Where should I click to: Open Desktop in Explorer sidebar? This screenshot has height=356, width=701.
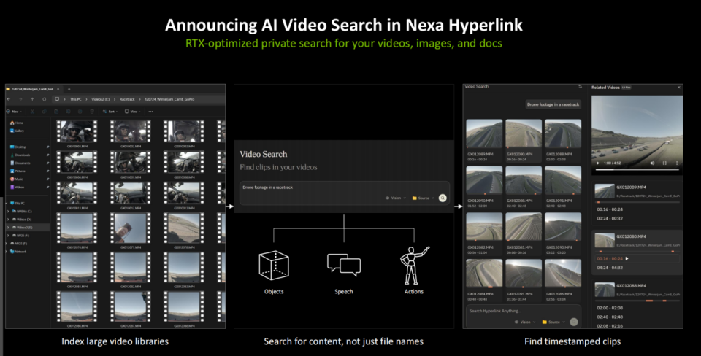(18, 147)
